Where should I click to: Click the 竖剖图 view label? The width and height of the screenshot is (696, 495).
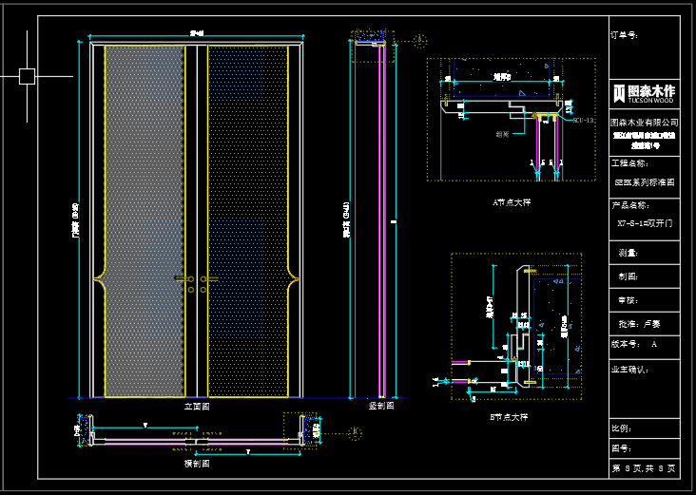pos(380,406)
